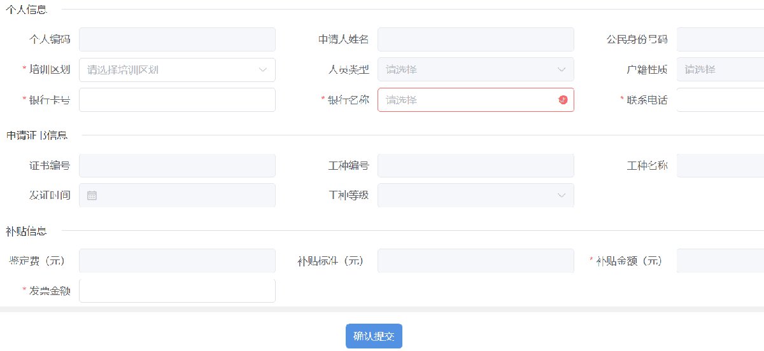This screenshot has width=764, height=351.
Task: Focus the 联系电话 input box
Action: (x=719, y=100)
